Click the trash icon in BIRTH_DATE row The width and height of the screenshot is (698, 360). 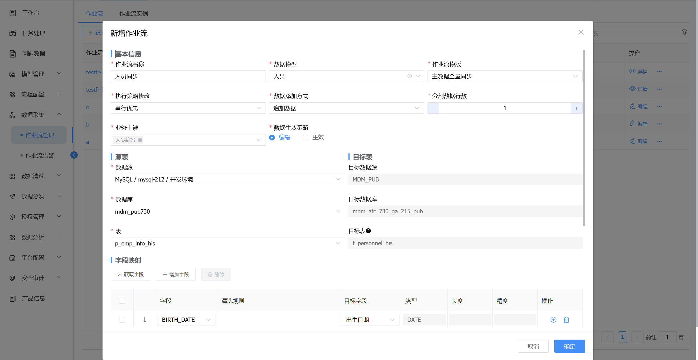click(x=566, y=320)
